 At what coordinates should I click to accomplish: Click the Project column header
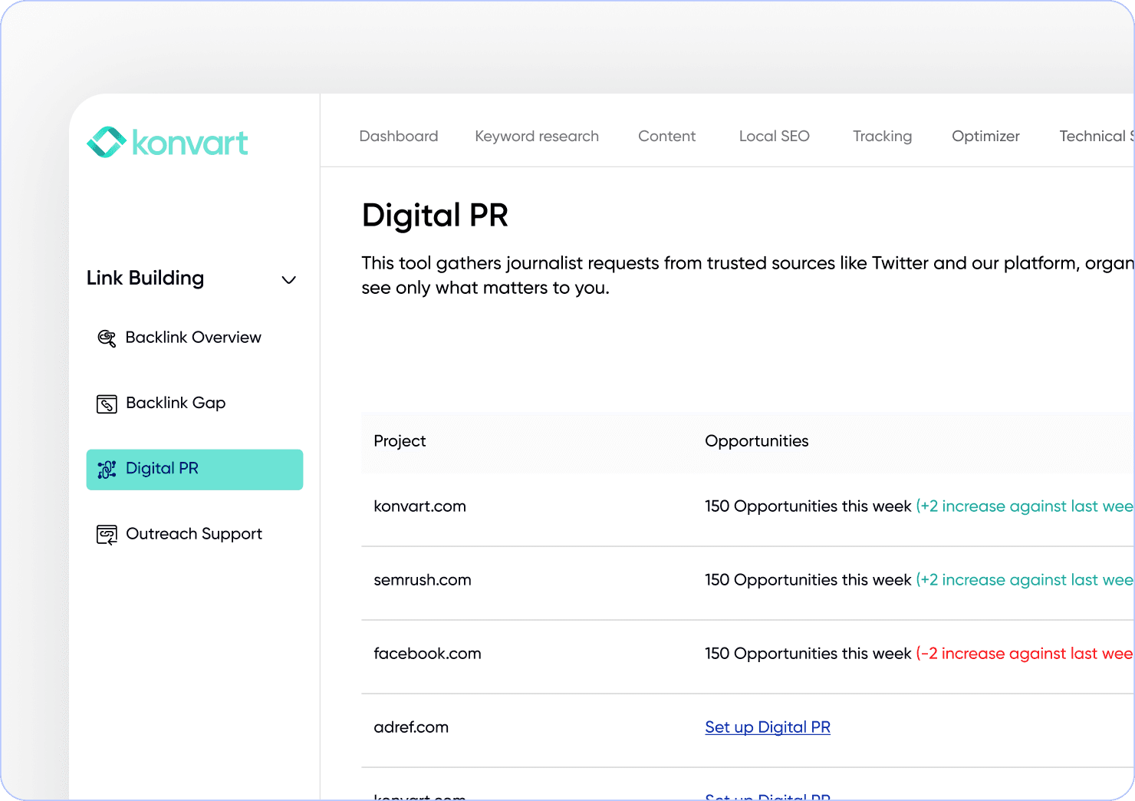coord(400,441)
